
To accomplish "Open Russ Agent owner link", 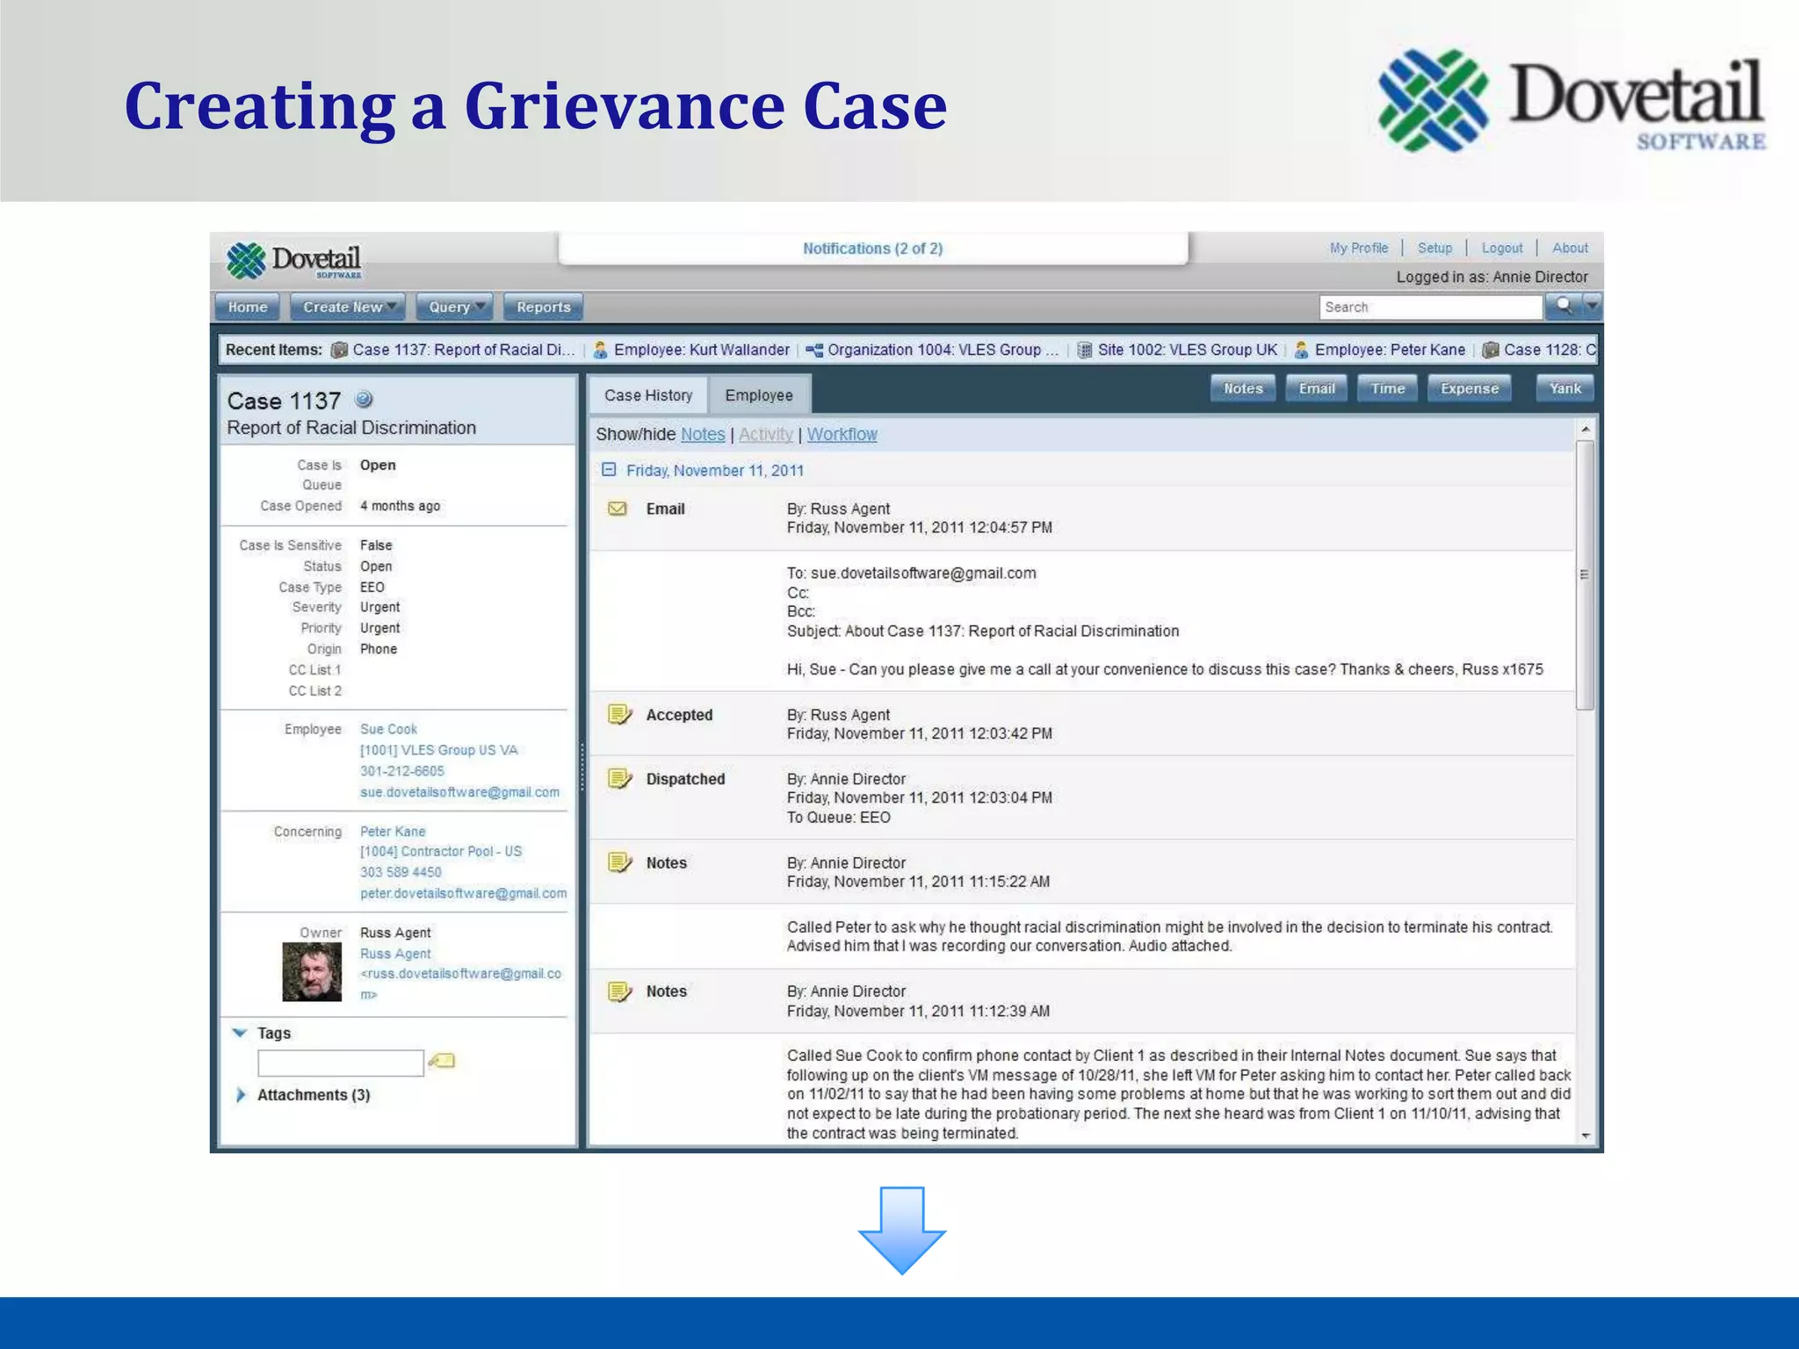I will (395, 953).
